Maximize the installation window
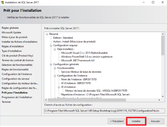167x127 pixels. pos(153,2)
